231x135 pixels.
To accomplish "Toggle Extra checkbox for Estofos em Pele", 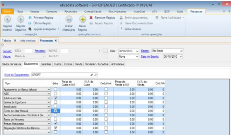I will (x=55, y=98).
